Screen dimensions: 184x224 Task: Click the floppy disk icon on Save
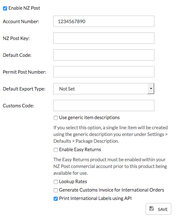pyautogui.click(x=152, y=208)
